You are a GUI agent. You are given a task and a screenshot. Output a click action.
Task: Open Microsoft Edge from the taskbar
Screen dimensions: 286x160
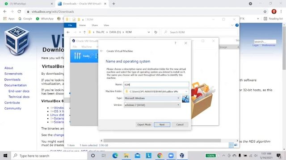pyautogui.click(x=115, y=156)
